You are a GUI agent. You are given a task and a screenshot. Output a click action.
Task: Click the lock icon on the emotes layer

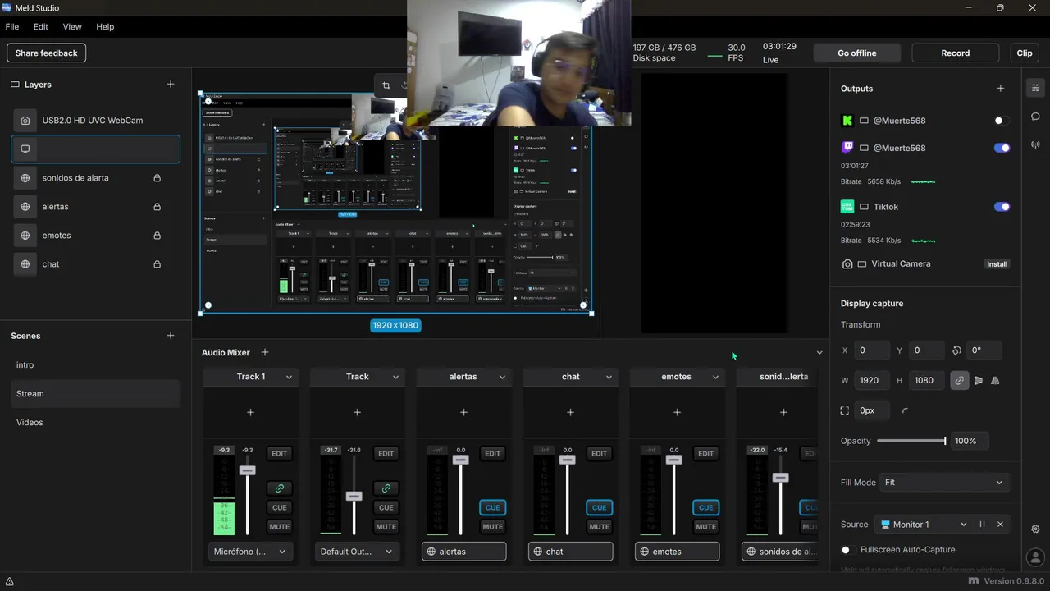(157, 236)
